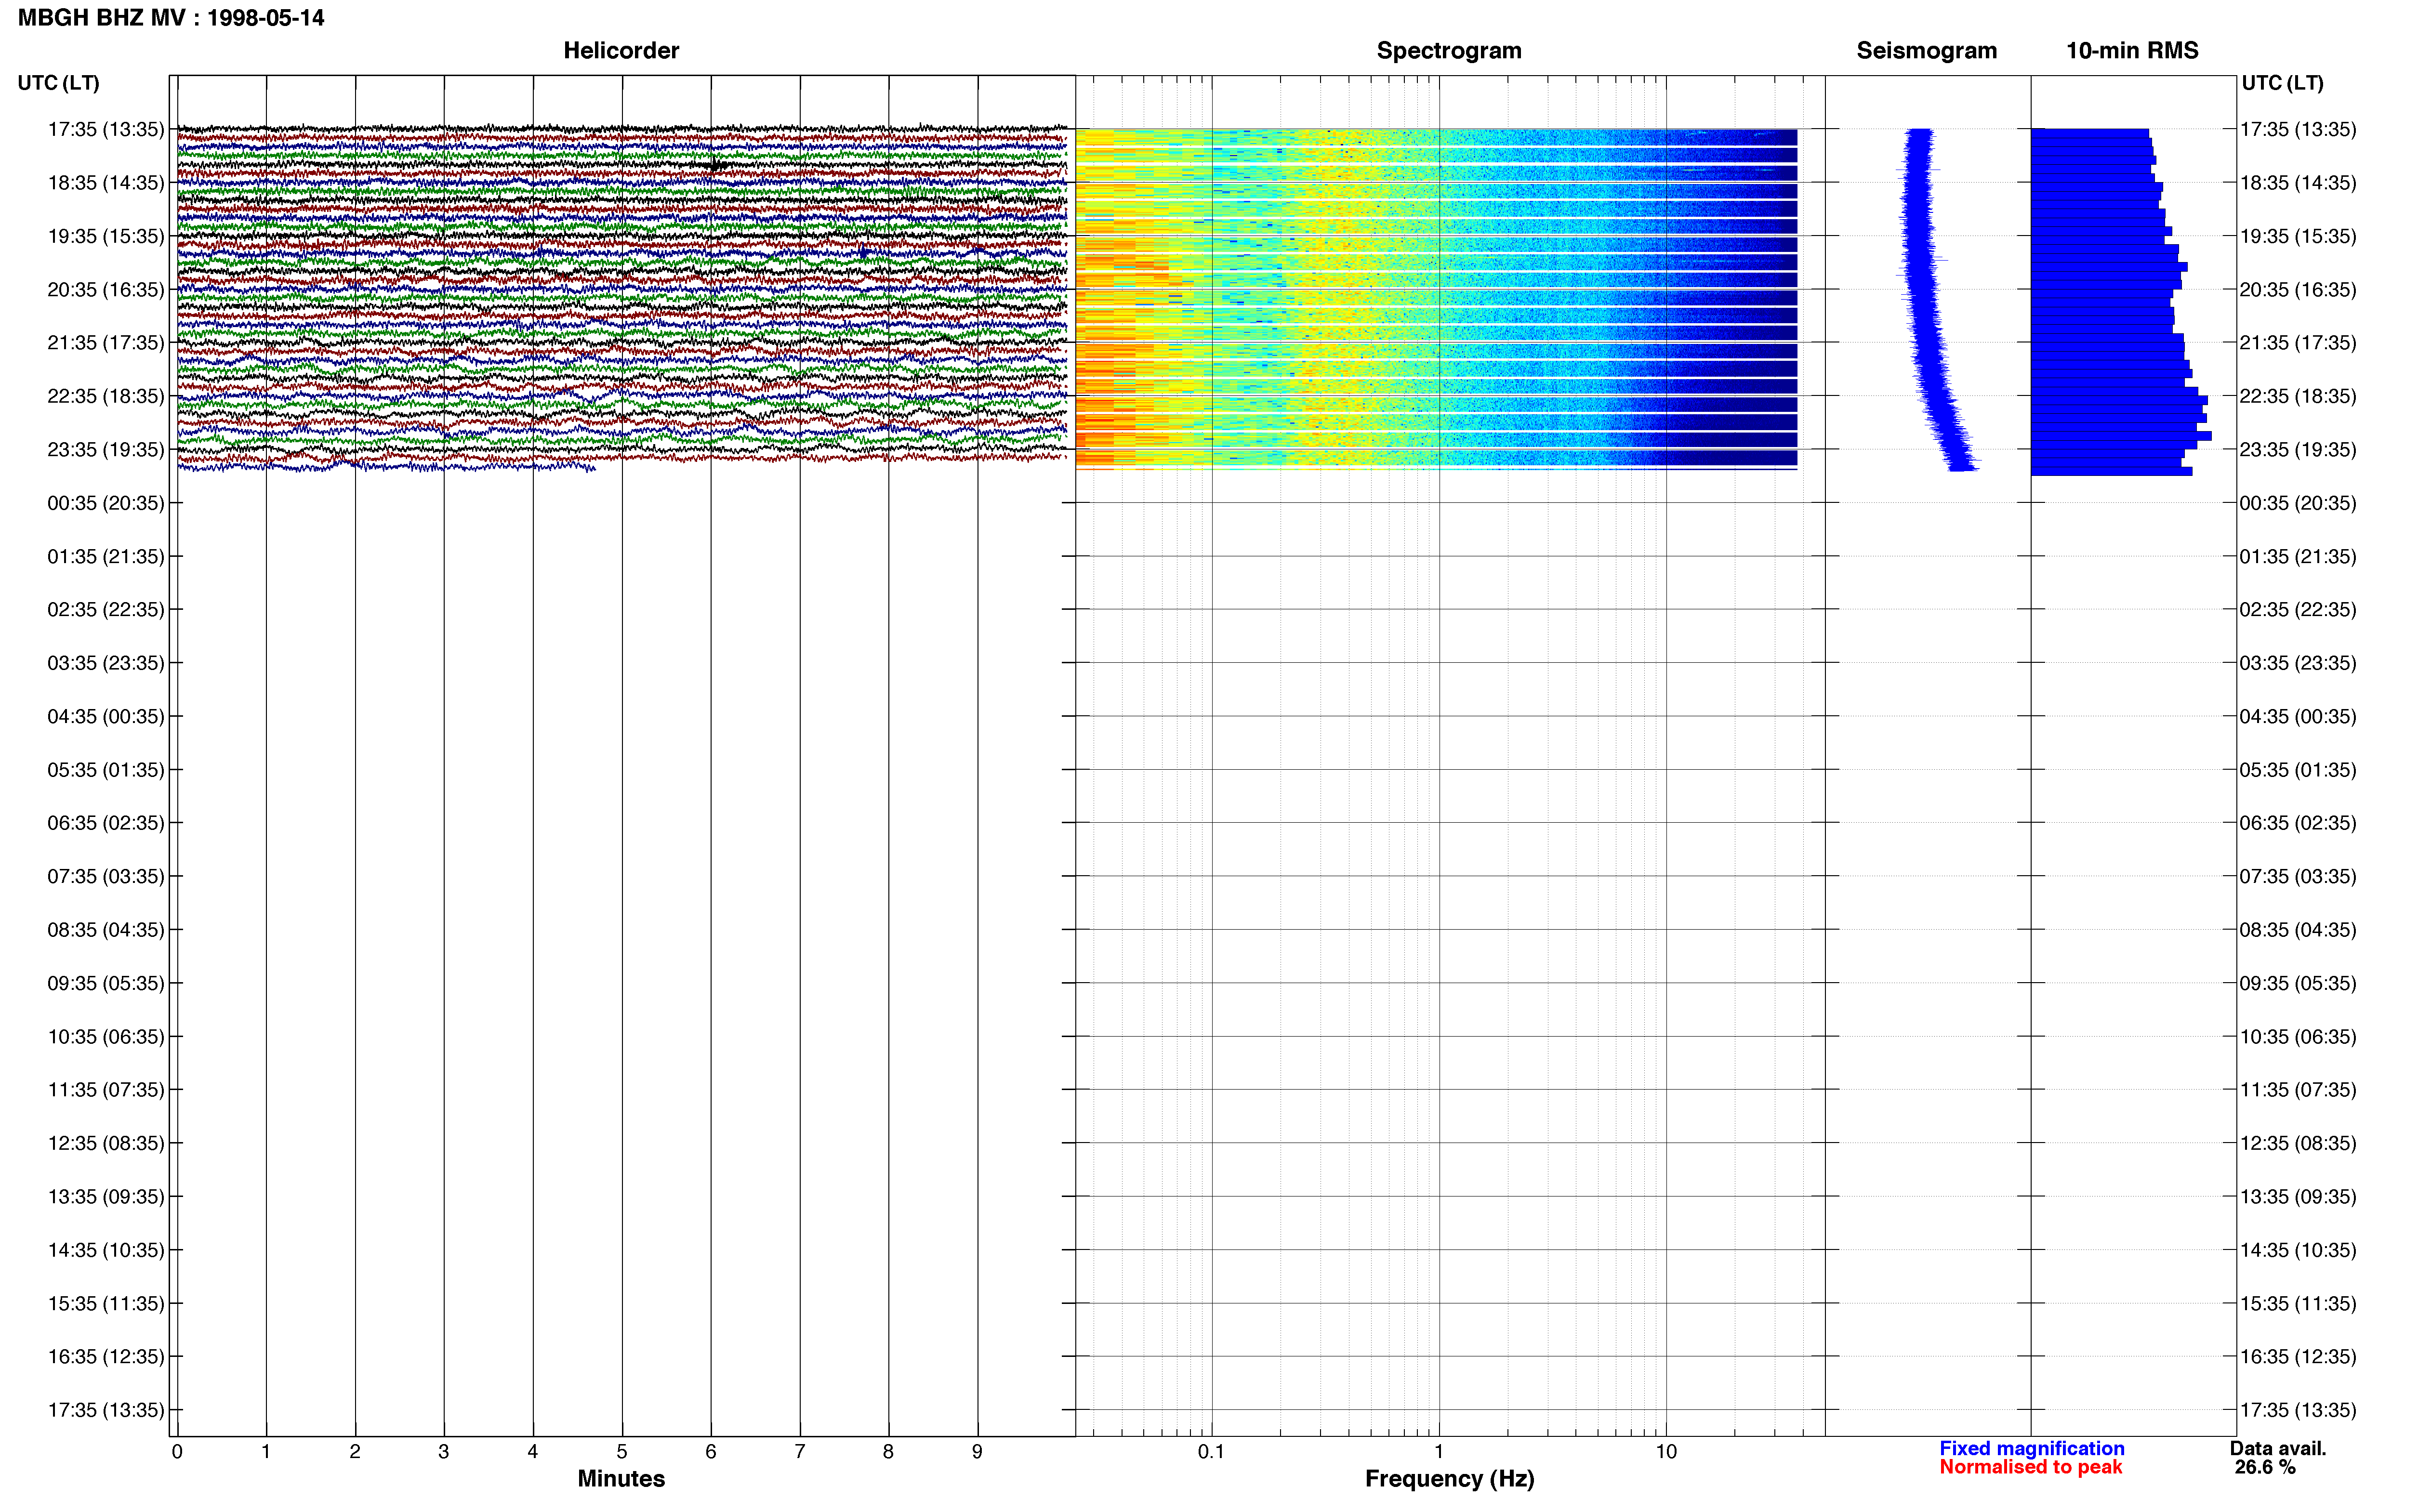Click left time label '12:35 (08:35)'

106,1143
